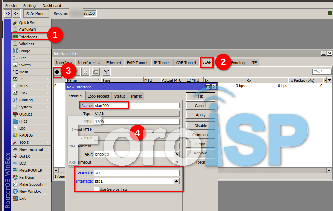Viewport: 333px width, 211px height.
Task: Click the undo arrow in top toolbar
Action: tap(8, 14)
